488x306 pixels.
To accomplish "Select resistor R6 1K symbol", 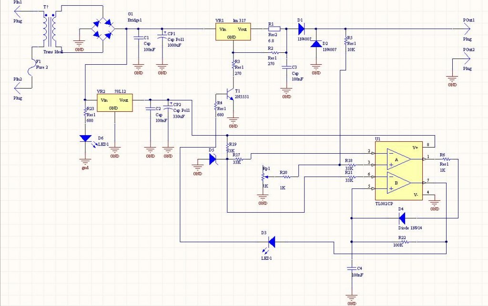I will 446,159.
